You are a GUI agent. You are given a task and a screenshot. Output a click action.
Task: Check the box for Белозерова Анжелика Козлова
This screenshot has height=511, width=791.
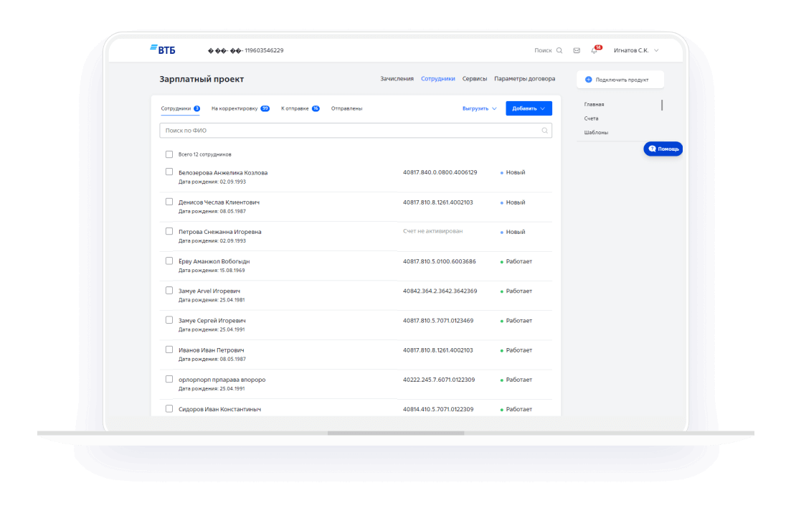pyautogui.click(x=169, y=172)
